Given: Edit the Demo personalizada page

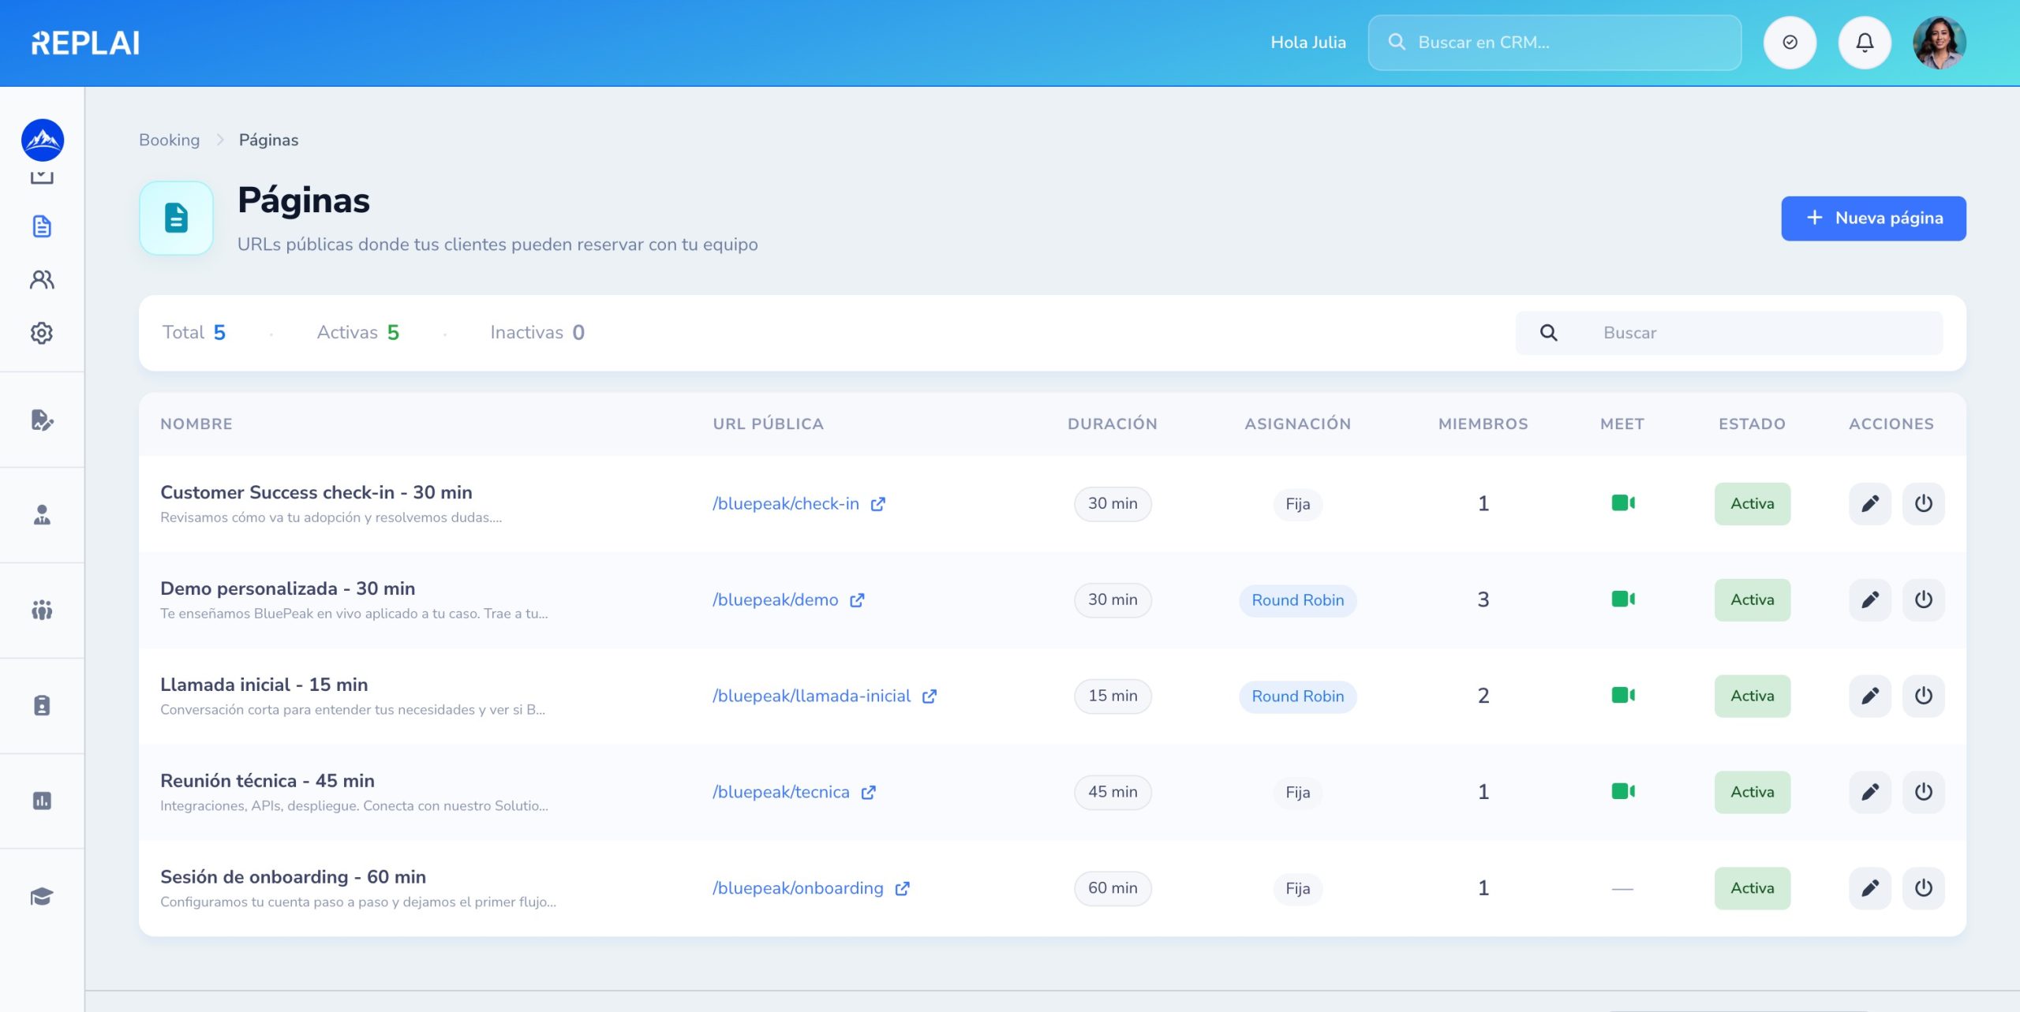Looking at the screenshot, I should click(x=1870, y=599).
